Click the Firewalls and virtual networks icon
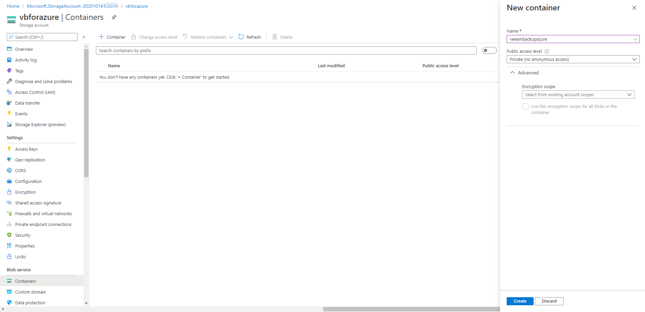 (9, 213)
